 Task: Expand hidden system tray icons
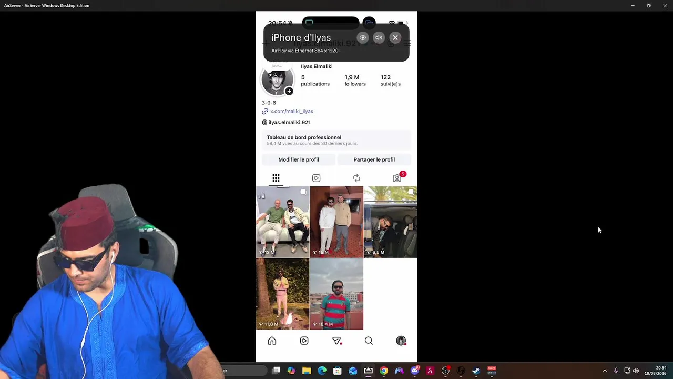coord(605,371)
